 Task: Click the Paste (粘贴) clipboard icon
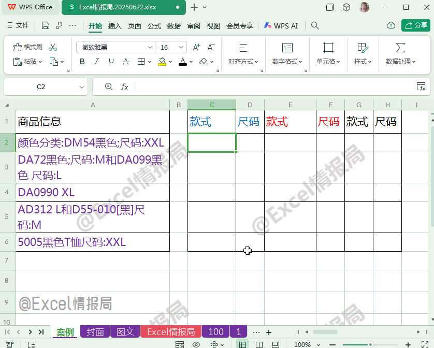pyautogui.click(x=17, y=62)
